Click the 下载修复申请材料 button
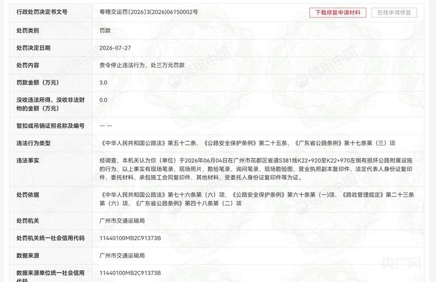436x282 pixels. coord(337,13)
